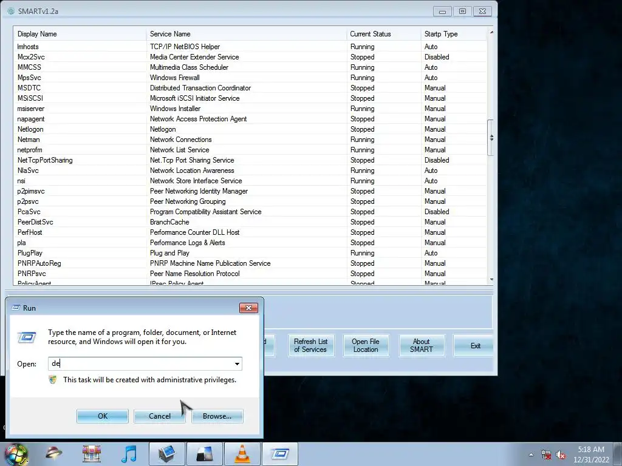622x466 pixels.
Task: Select Network Access Protection Agent
Action: 198,119
